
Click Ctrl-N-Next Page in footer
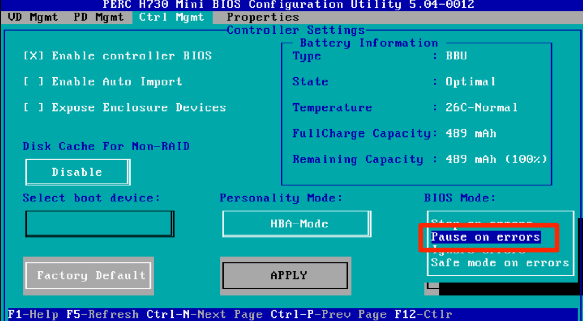pyautogui.click(x=205, y=315)
